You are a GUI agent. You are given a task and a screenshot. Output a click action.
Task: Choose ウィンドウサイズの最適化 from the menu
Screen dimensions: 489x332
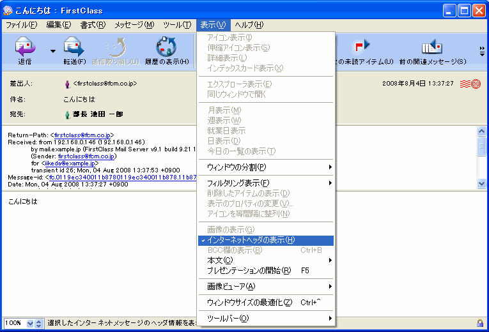(x=249, y=302)
